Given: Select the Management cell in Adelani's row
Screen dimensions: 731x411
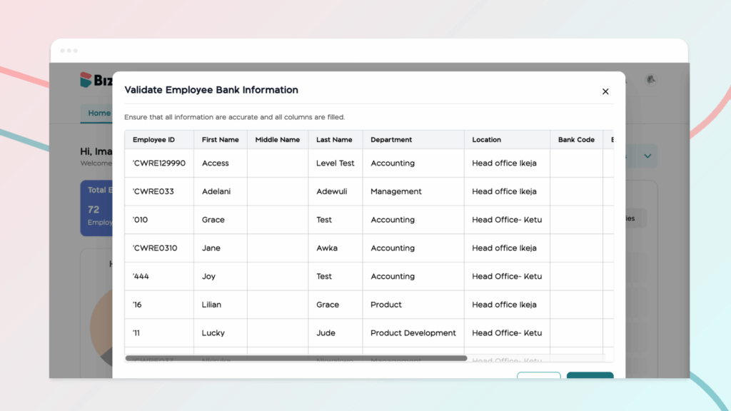Looking at the screenshot, I should point(396,191).
